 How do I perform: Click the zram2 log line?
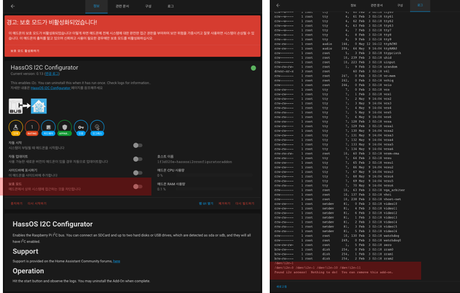[x=334, y=259]
